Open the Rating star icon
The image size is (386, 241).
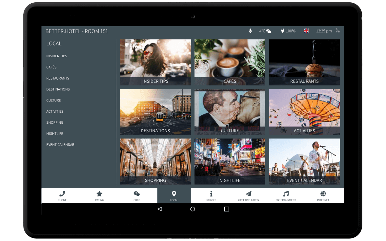point(99,194)
